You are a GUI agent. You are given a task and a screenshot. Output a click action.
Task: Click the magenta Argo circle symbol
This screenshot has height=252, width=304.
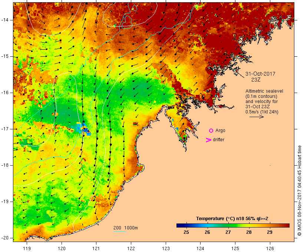(x=211, y=131)
